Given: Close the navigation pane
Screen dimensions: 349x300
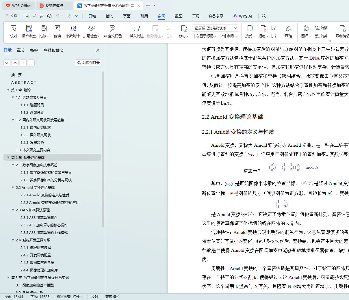Looking at the screenshot, I should (x=98, y=50).
